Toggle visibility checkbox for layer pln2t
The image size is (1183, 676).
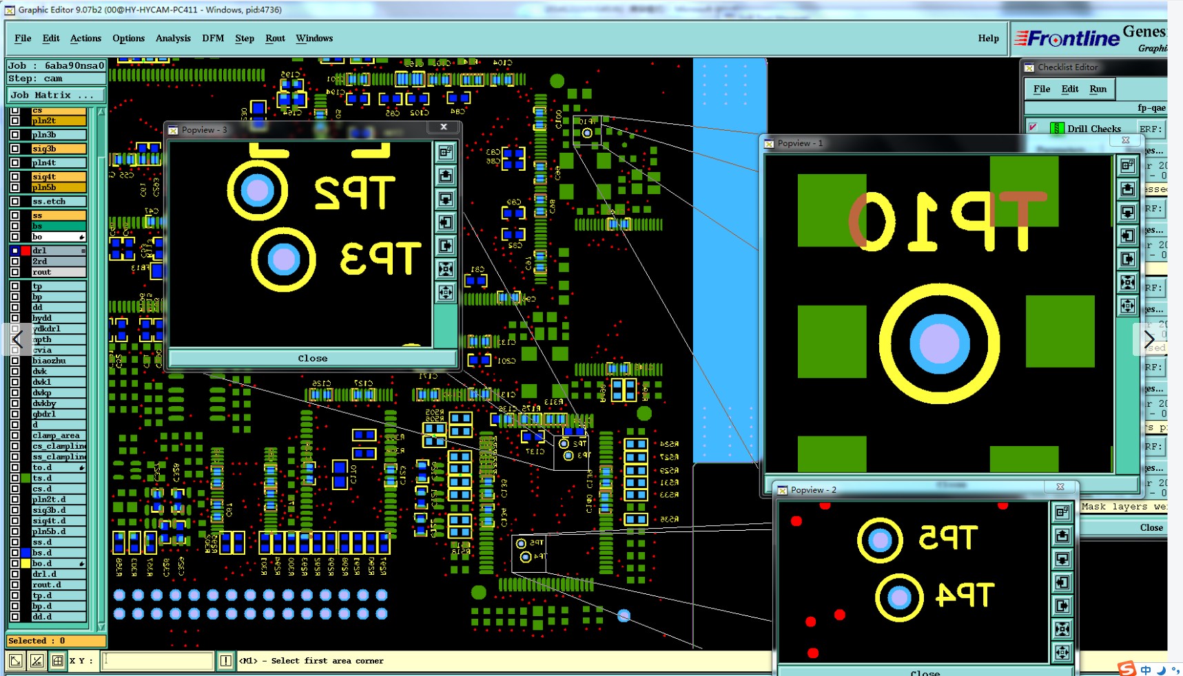pos(15,120)
